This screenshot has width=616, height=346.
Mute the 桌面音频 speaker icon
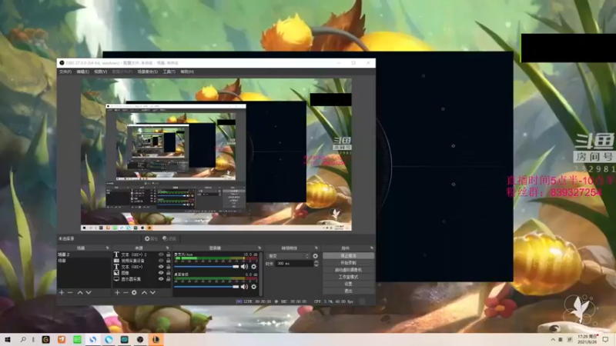(x=244, y=287)
